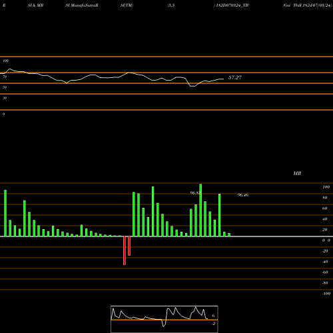This screenshot has width=333, height=333.
Task: Click the 60 label on the MR right axis
Action: pos(325,208)
